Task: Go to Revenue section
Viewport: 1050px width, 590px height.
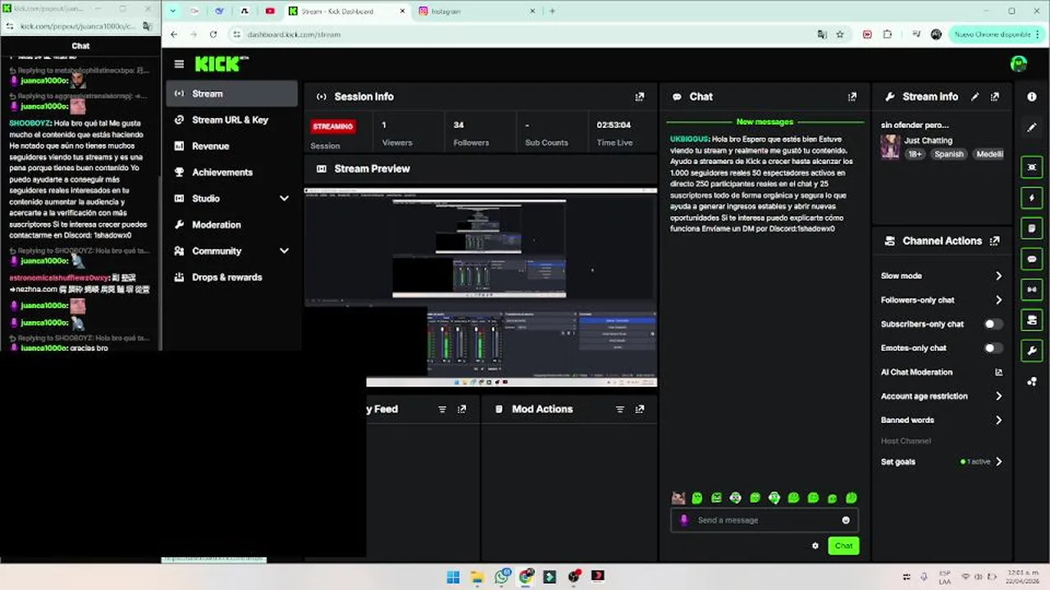Action: 231,146
